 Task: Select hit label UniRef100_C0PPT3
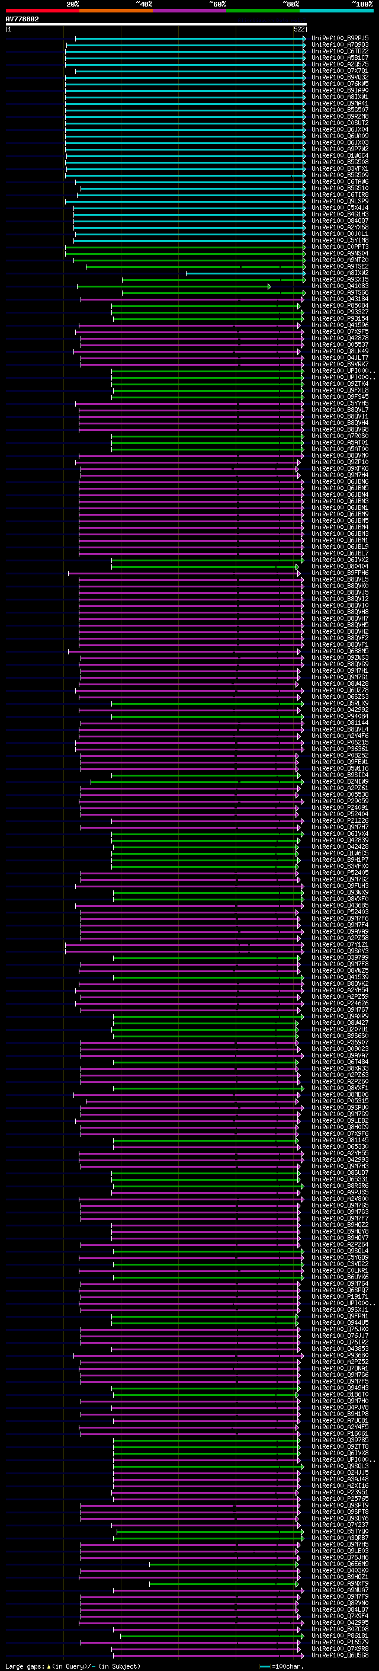click(x=340, y=247)
